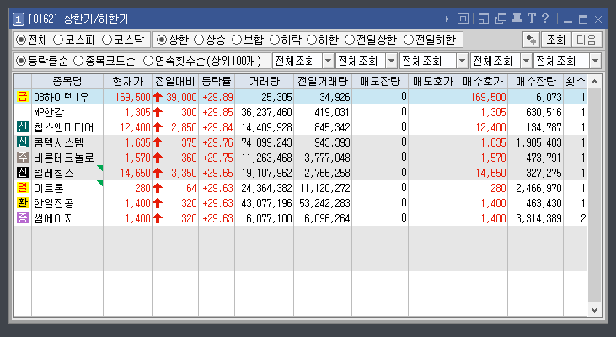
Task: Select the 칩스앤미디어 stock name
Action: (x=63, y=127)
